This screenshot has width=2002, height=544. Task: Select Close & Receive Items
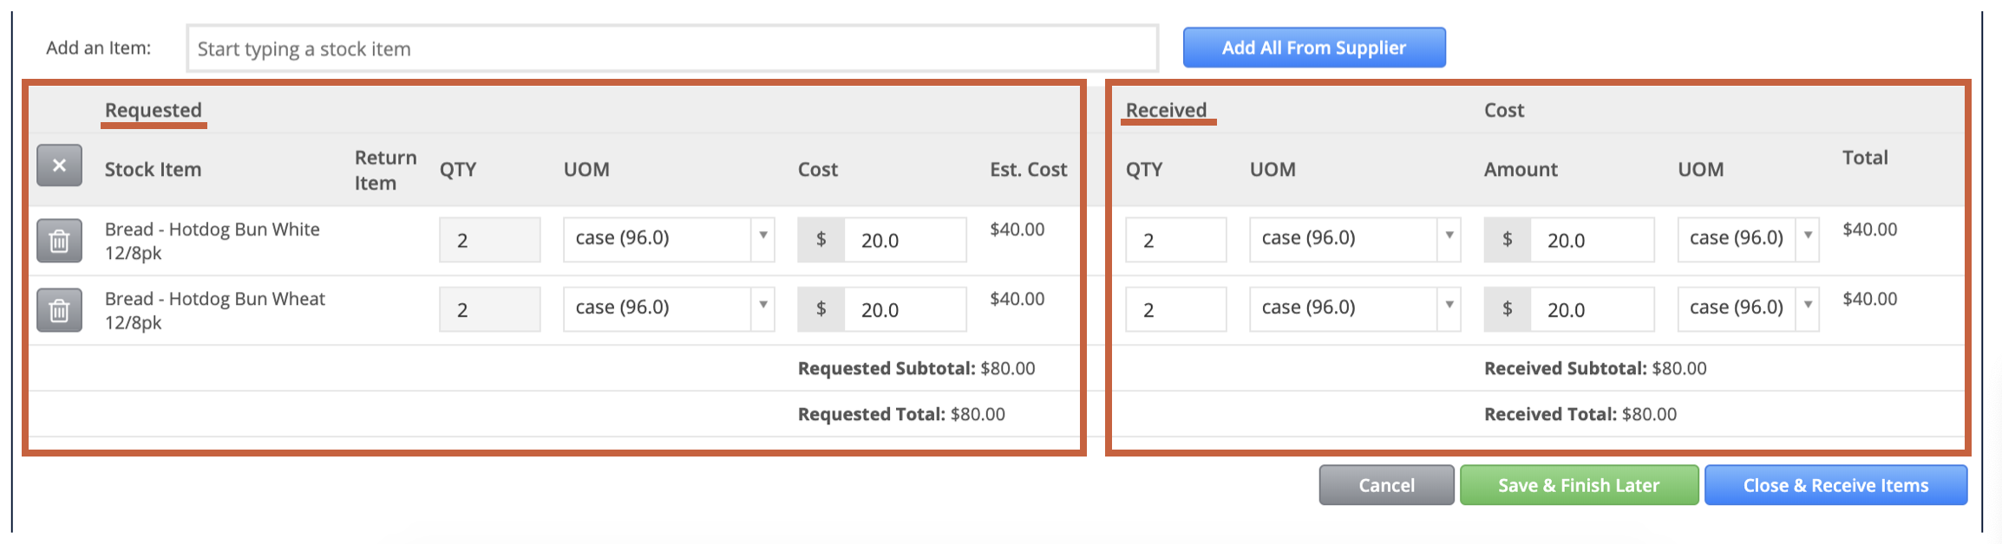1835,485
